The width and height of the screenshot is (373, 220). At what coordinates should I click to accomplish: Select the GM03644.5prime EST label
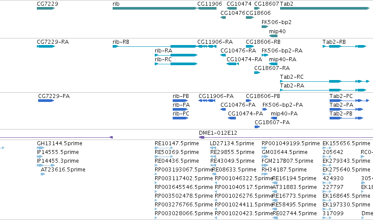click(284, 152)
